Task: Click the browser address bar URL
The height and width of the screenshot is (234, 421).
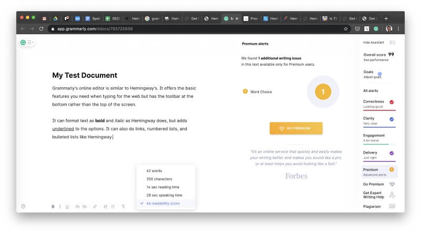Action: (95, 29)
